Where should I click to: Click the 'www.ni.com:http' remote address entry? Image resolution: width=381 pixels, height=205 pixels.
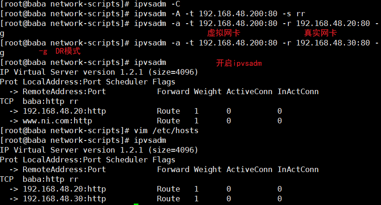pos(57,121)
